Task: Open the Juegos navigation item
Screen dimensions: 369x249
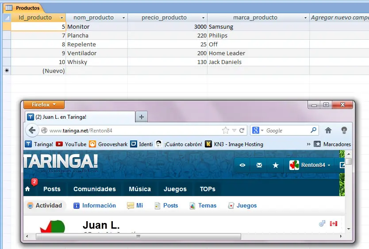Action: pyautogui.click(x=175, y=189)
